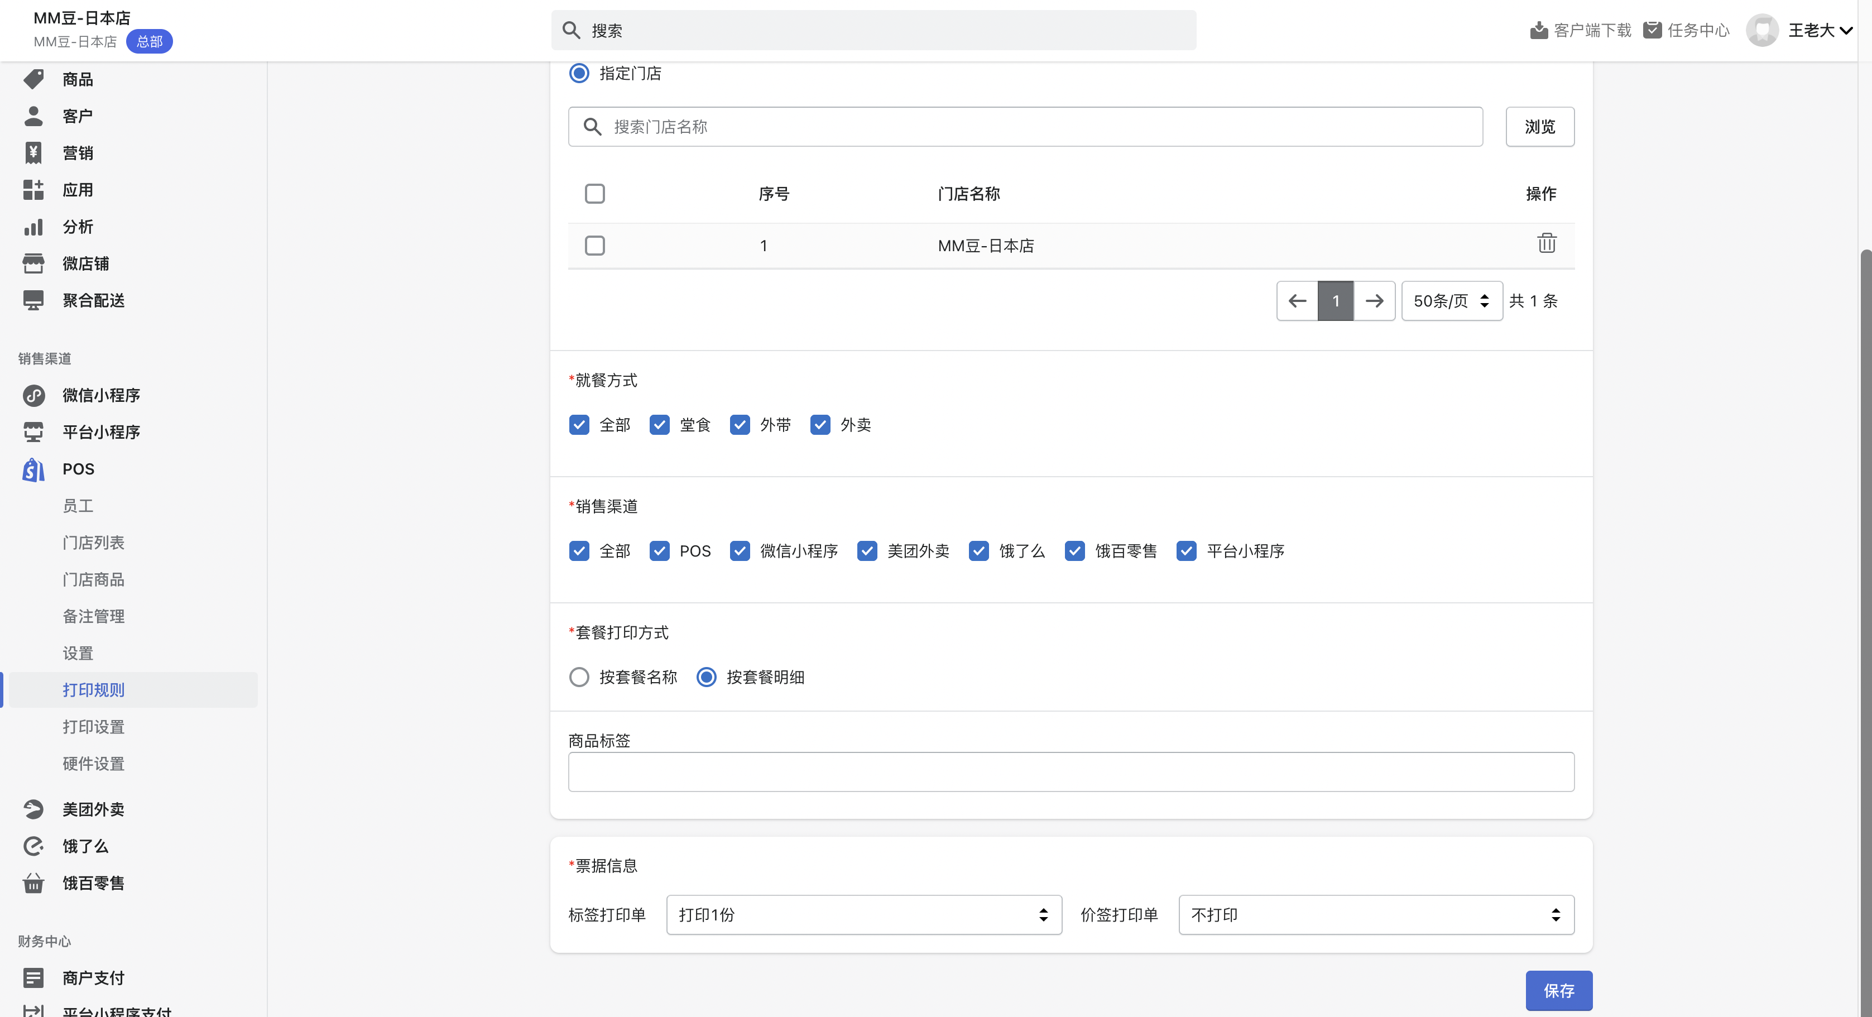Uncheck 外卖 dining method
1872x1017 pixels.
[820, 425]
